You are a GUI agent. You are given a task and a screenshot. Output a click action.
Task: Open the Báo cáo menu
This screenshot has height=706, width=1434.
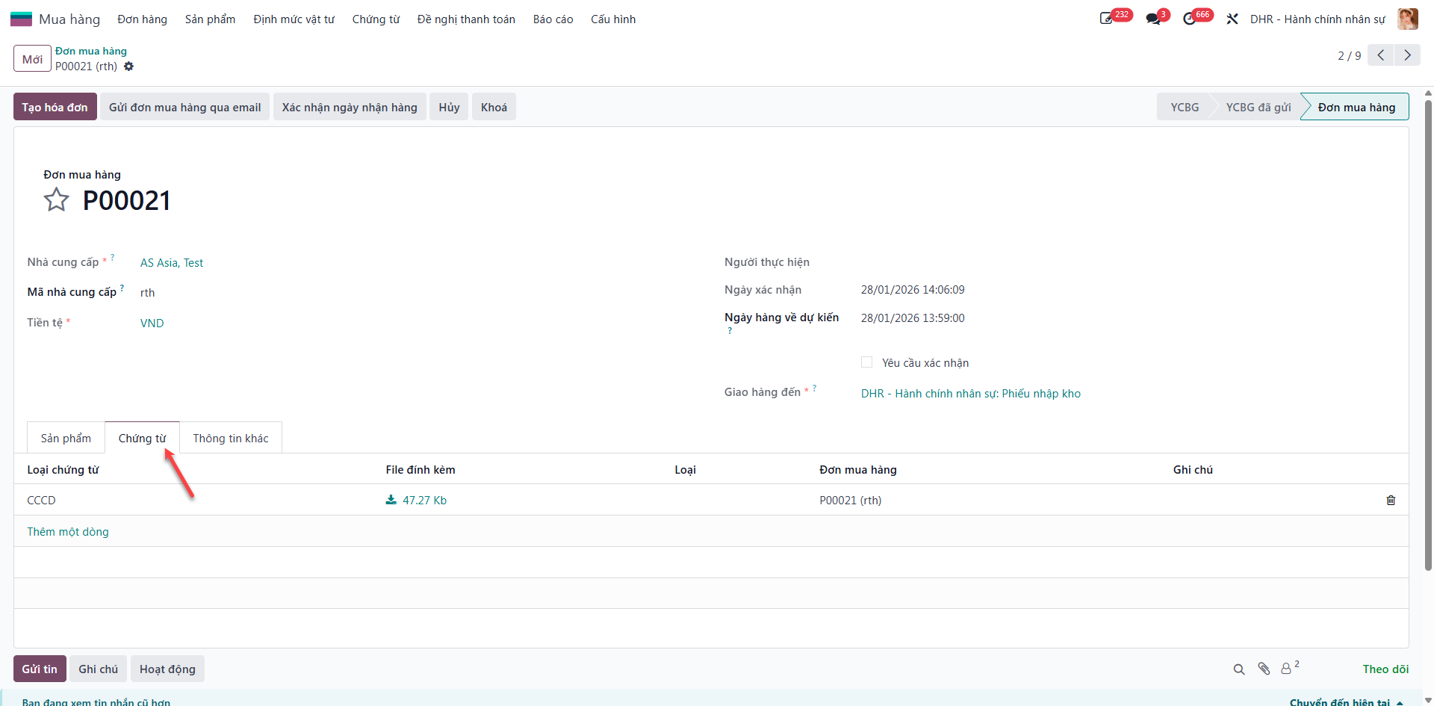pyautogui.click(x=553, y=19)
